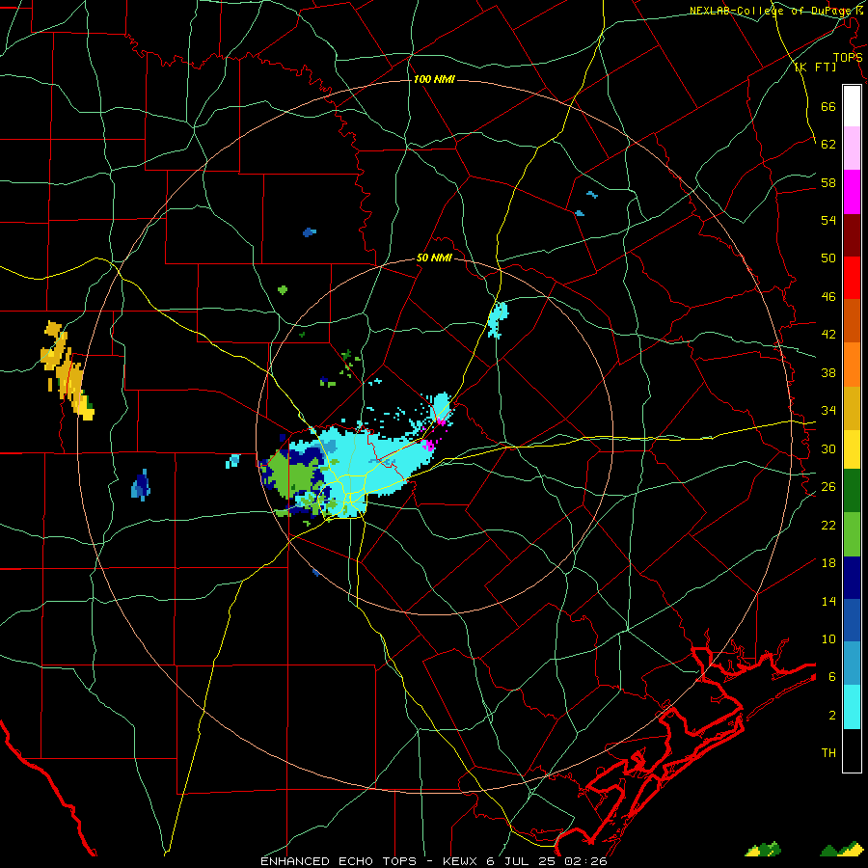Click the legend value 26
Screen dimensions: 868x868
[x=828, y=487]
